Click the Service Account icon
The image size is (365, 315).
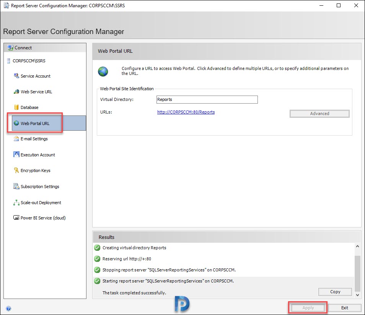(16, 76)
